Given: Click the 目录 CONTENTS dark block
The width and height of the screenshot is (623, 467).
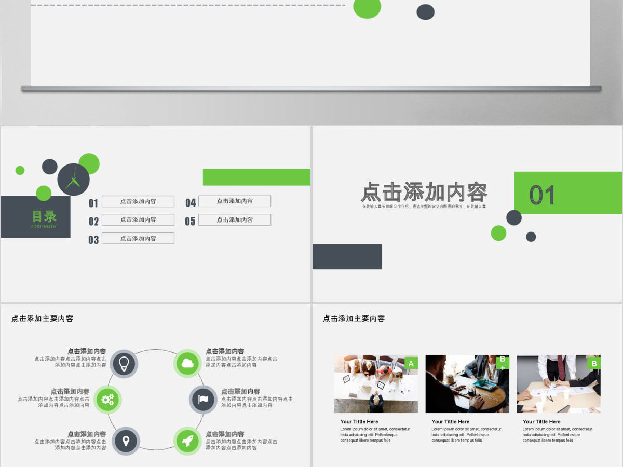Looking at the screenshot, I should click(36, 217).
